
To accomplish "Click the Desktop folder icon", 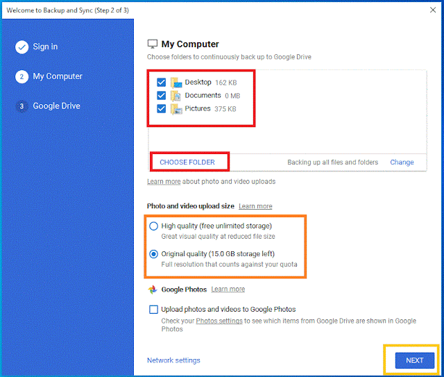I will click(176, 83).
